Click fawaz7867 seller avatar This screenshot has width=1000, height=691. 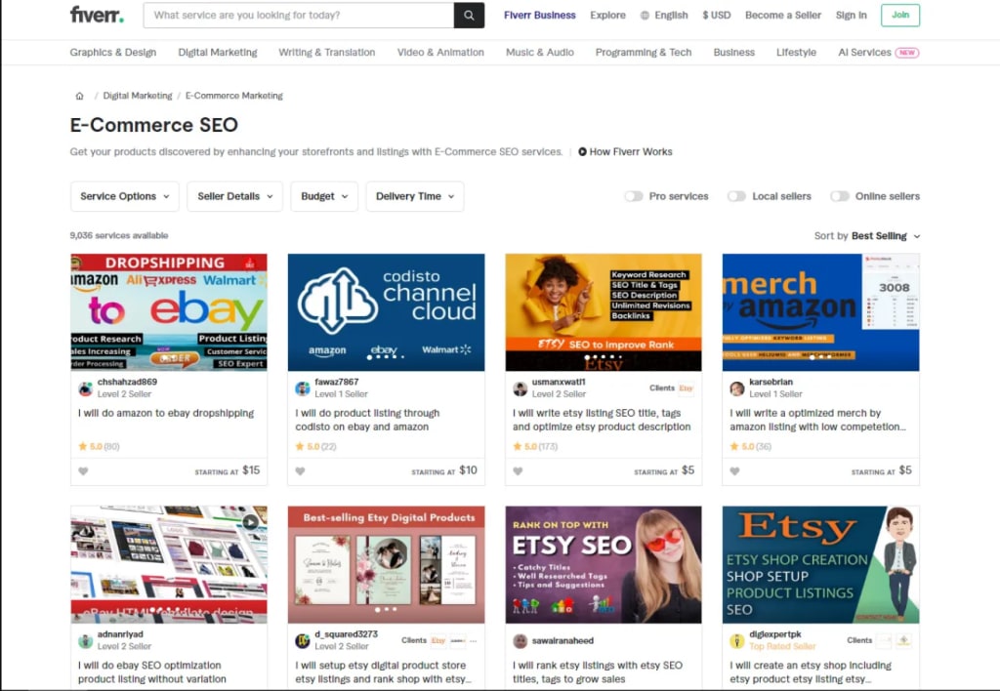[x=303, y=388]
